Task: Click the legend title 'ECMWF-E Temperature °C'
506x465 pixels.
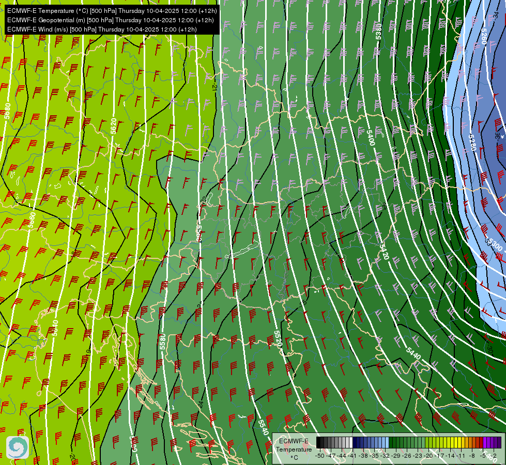Action: 294,449
